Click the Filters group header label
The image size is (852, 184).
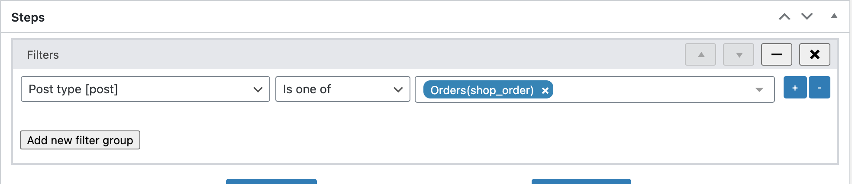pyautogui.click(x=43, y=55)
